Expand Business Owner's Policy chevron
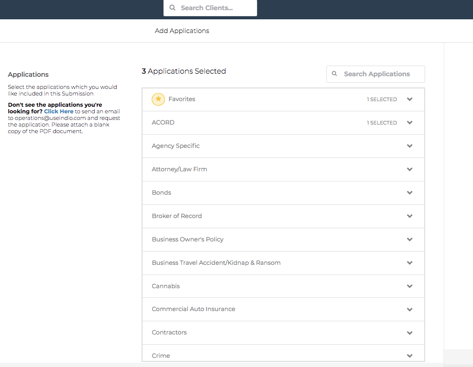This screenshot has width=473, height=367. point(410,239)
